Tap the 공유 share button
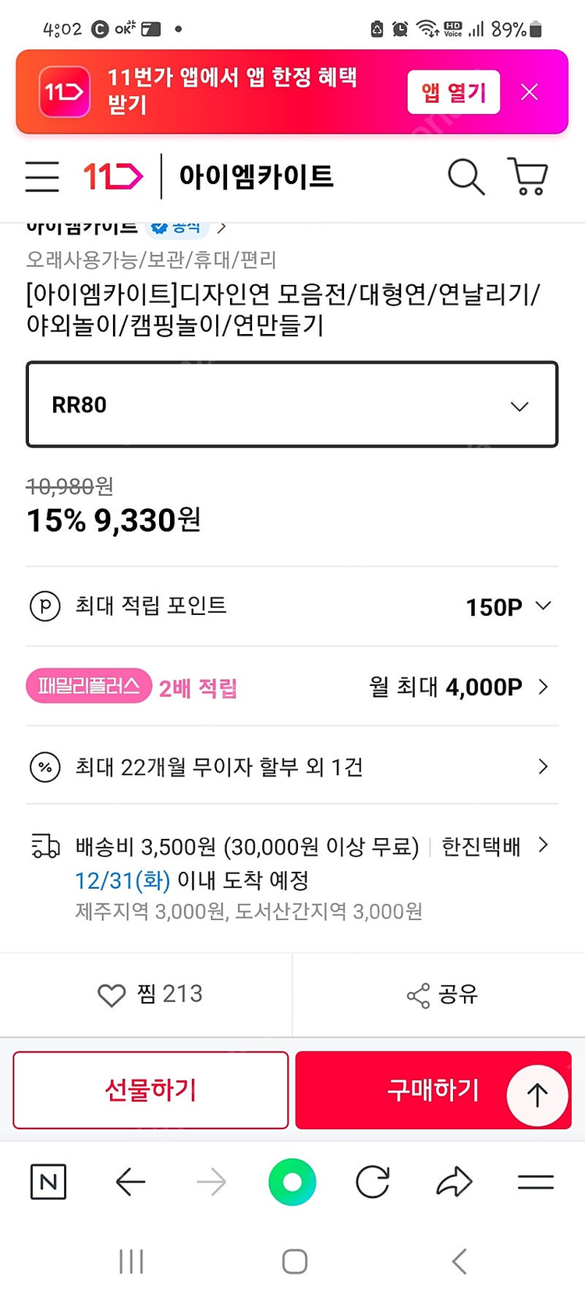This screenshot has height=1301, width=585. (441, 994)
